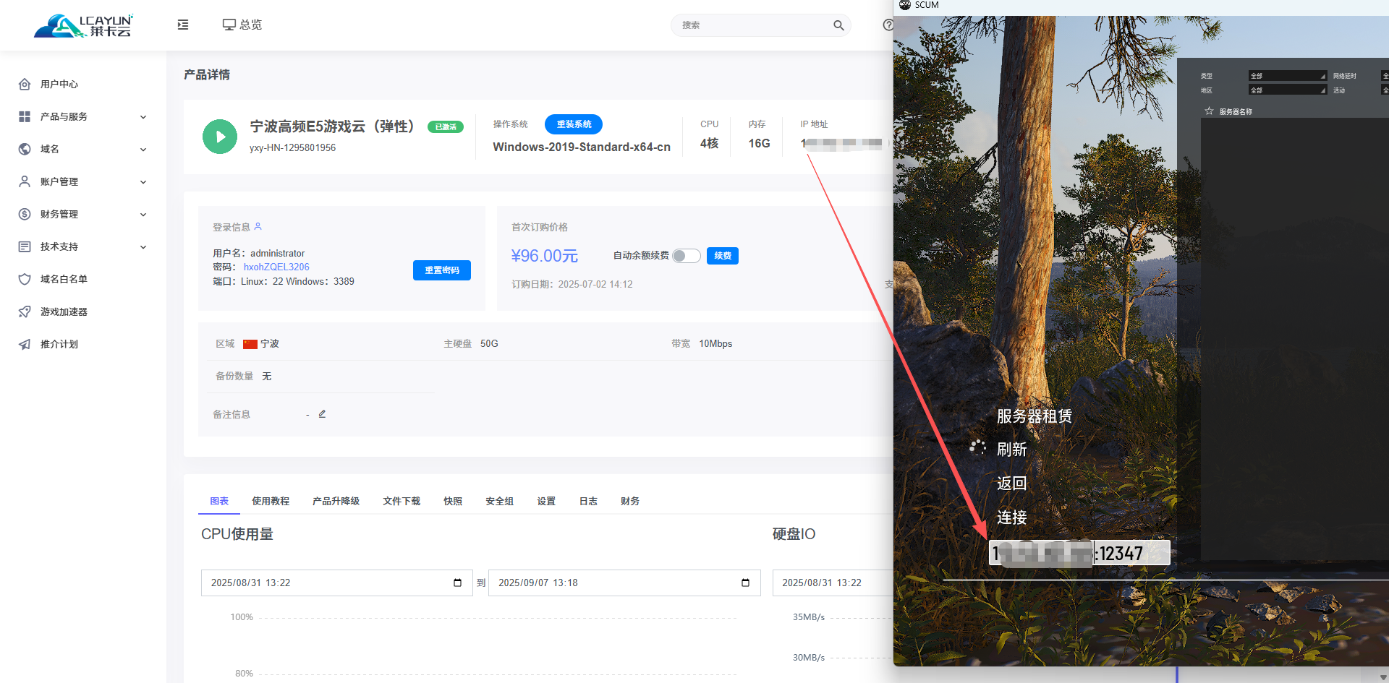Open calendar picker for CPU start date
The height and width of the screenshot is (683, 1389).
pos(457,583)
